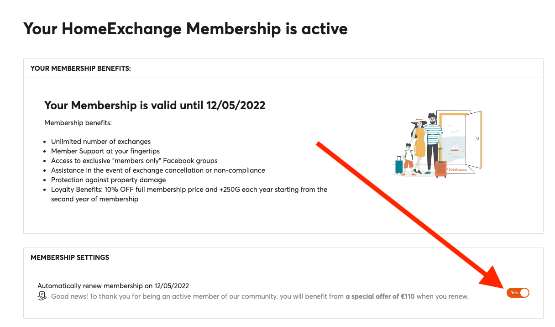Click the bold special offer of €110 text
The width and height of the screenshot is (555, 327).
pos(380,296)
